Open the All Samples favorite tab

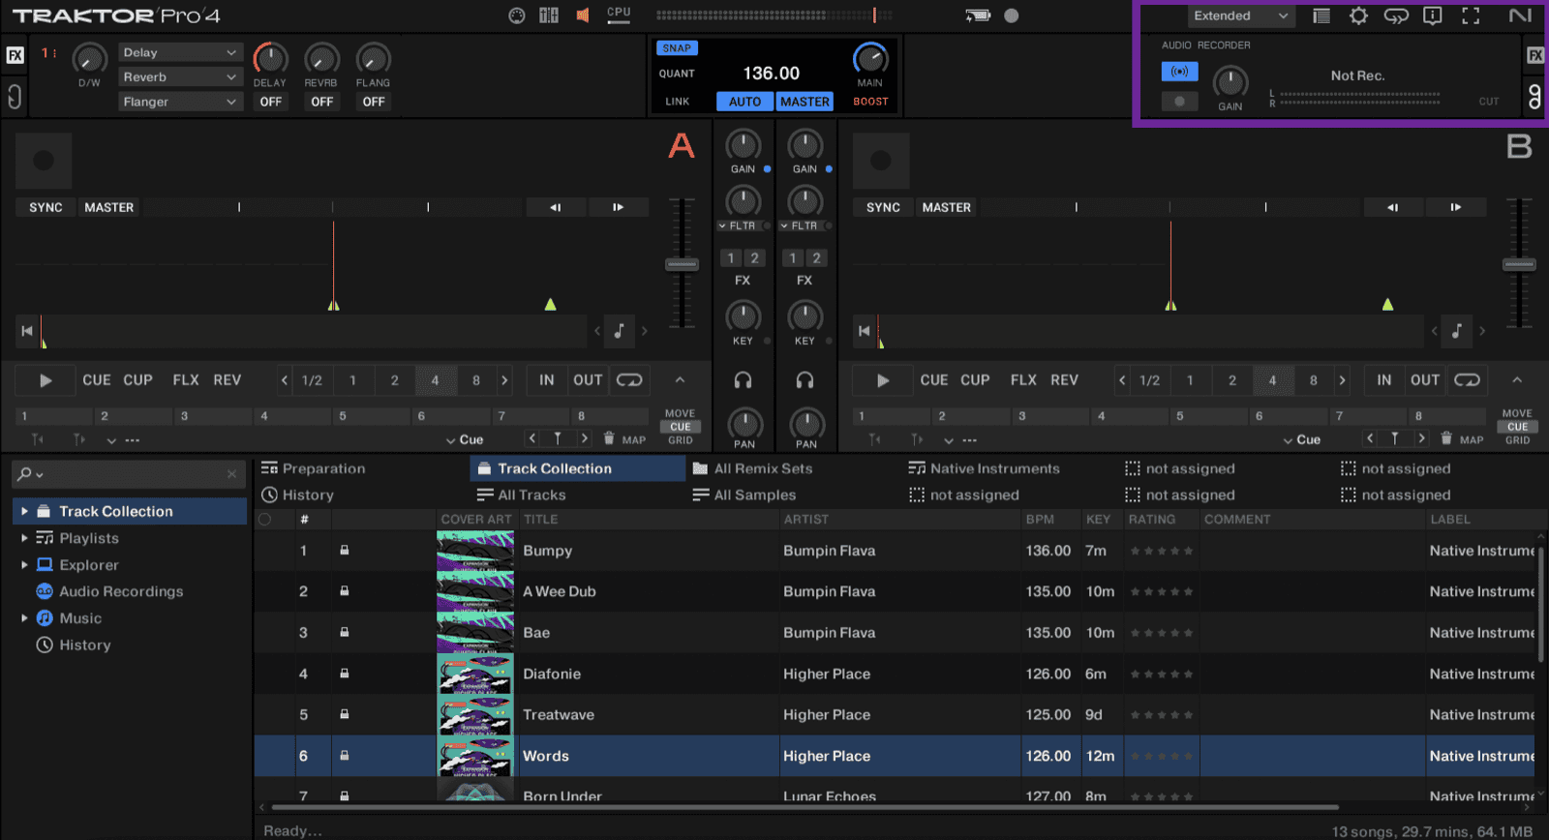click(744, 495)
